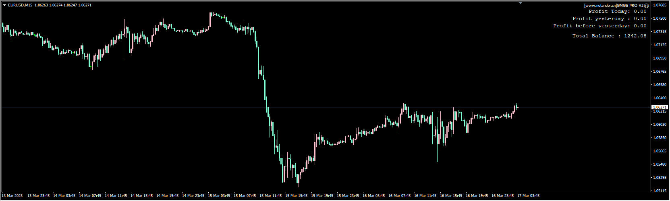Click the '16 Mar 19:45' time axis label
Screen dimensions: 670x201
tap(477, 196)
